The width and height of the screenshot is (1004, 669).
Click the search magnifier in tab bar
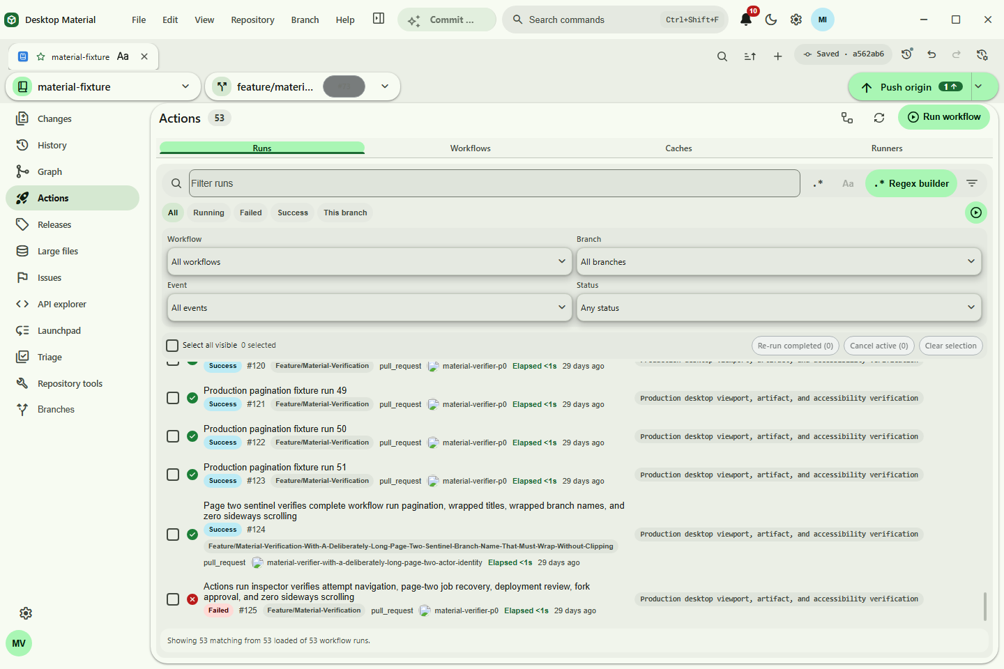pyautogui.click(x=722, y=56)
